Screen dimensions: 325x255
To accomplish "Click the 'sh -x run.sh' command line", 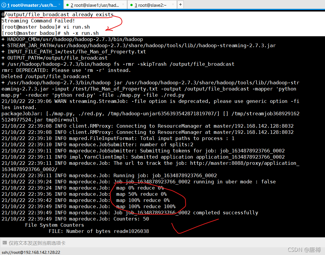I will [x=50, y=33].
